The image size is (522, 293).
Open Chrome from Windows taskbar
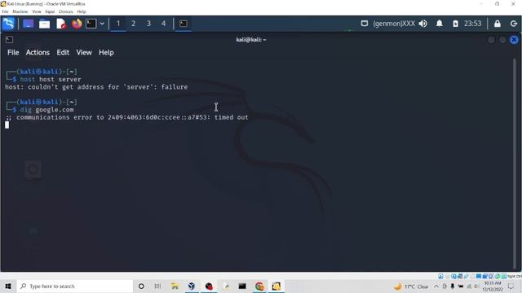pos(259,286)
